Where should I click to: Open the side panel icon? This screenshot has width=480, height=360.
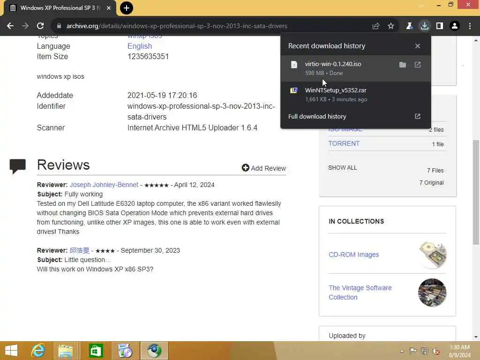(x=440, y=26)
